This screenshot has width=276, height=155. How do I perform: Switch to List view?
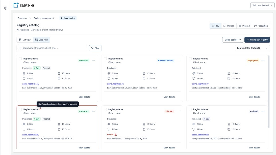coord(25,40)
